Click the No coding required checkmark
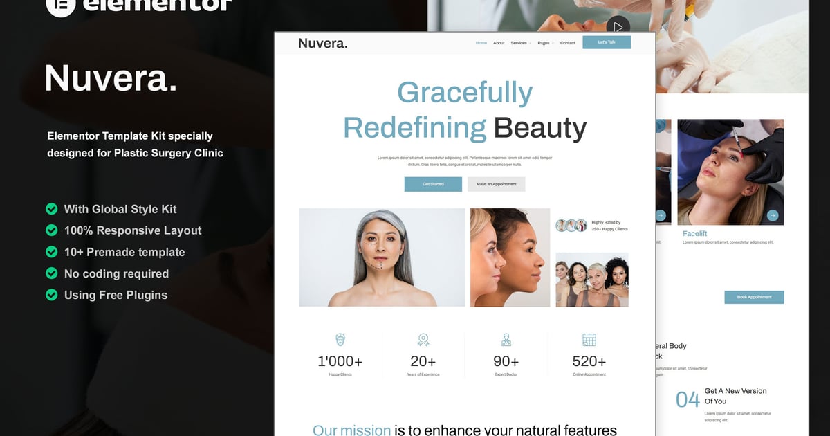The image size is (830, 436). pyautogui.click(x=51, y=273)
